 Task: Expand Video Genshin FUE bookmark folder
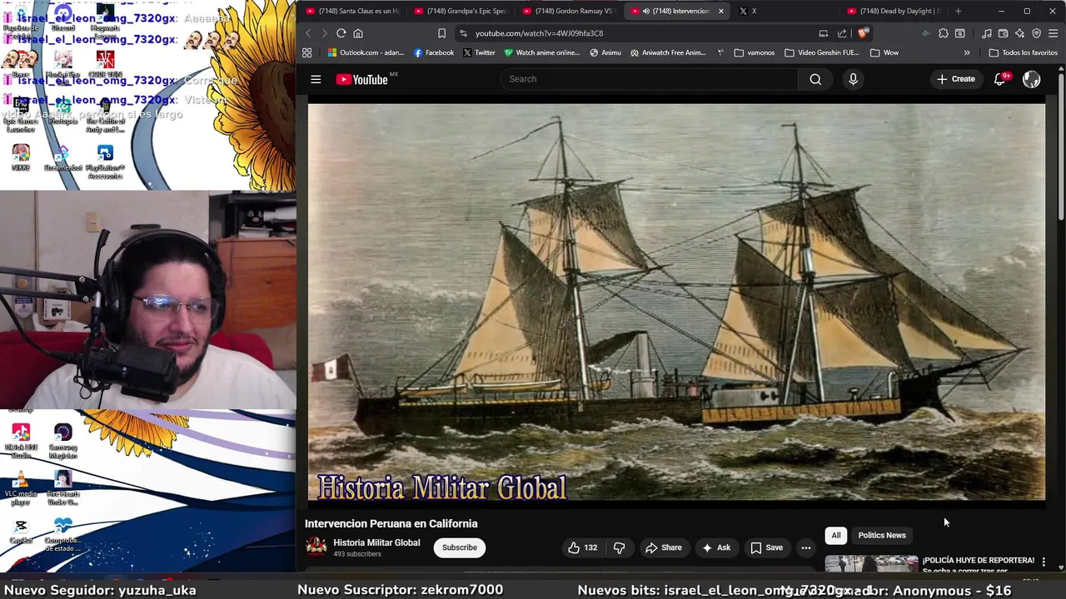tap(822, 52)
